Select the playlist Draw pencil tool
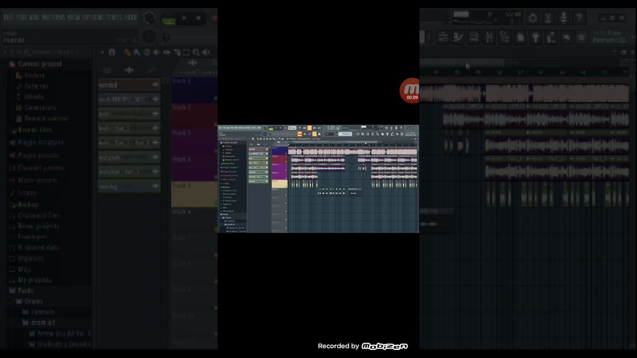637x358 pixels. pos(258,139)
